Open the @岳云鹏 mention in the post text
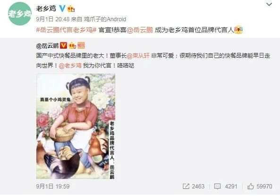Screen dimensions: 280x196 (140, 30)
